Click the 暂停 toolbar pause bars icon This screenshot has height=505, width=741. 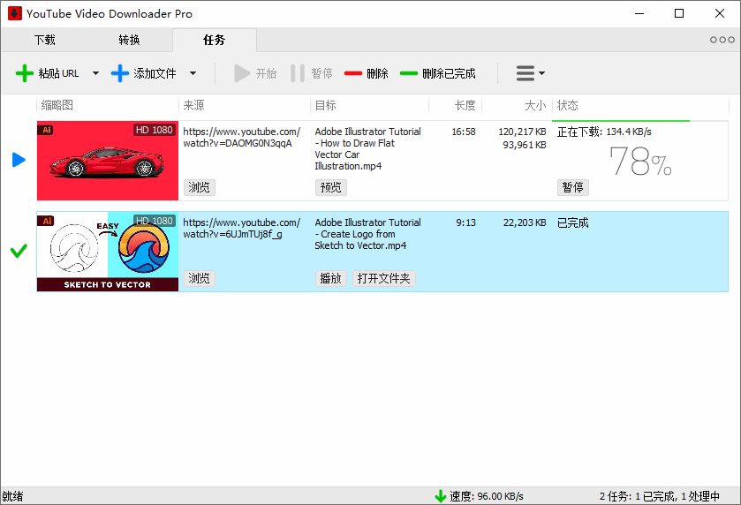[298, 73]
